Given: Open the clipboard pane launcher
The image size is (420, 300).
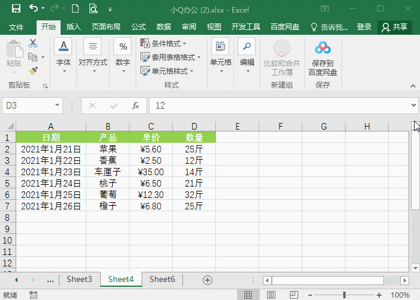Looking at the screenshot, I should (x=45, y=86).
